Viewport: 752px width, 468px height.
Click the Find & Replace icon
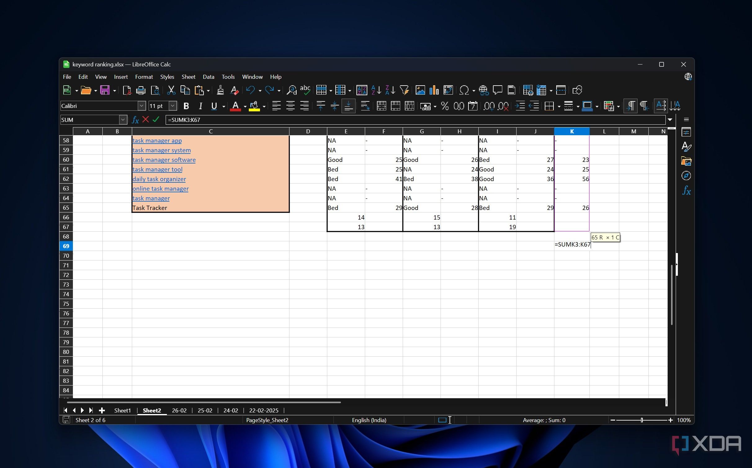(291, 90)
